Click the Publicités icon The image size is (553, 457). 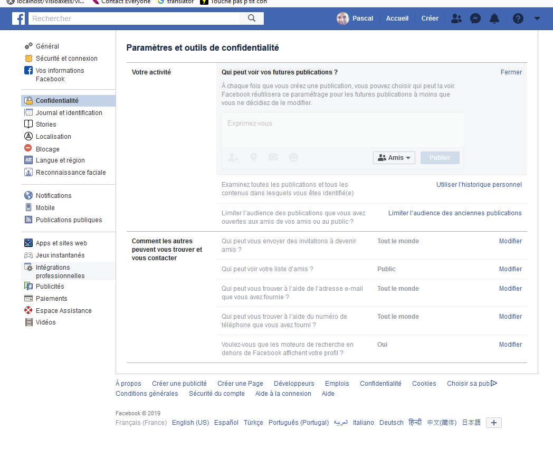pyautogui.click(x=28, y=286)
